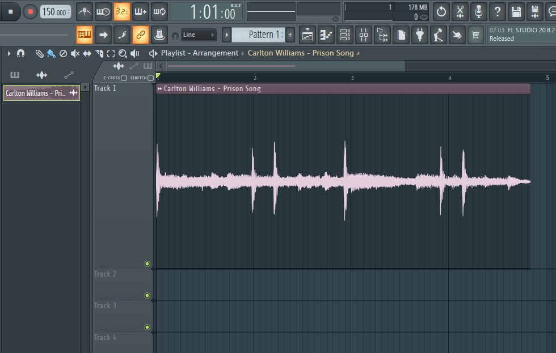Toggle the metronome icon
Image resolution: width=556 pixels, height=353 pixels.
(85, 12)
